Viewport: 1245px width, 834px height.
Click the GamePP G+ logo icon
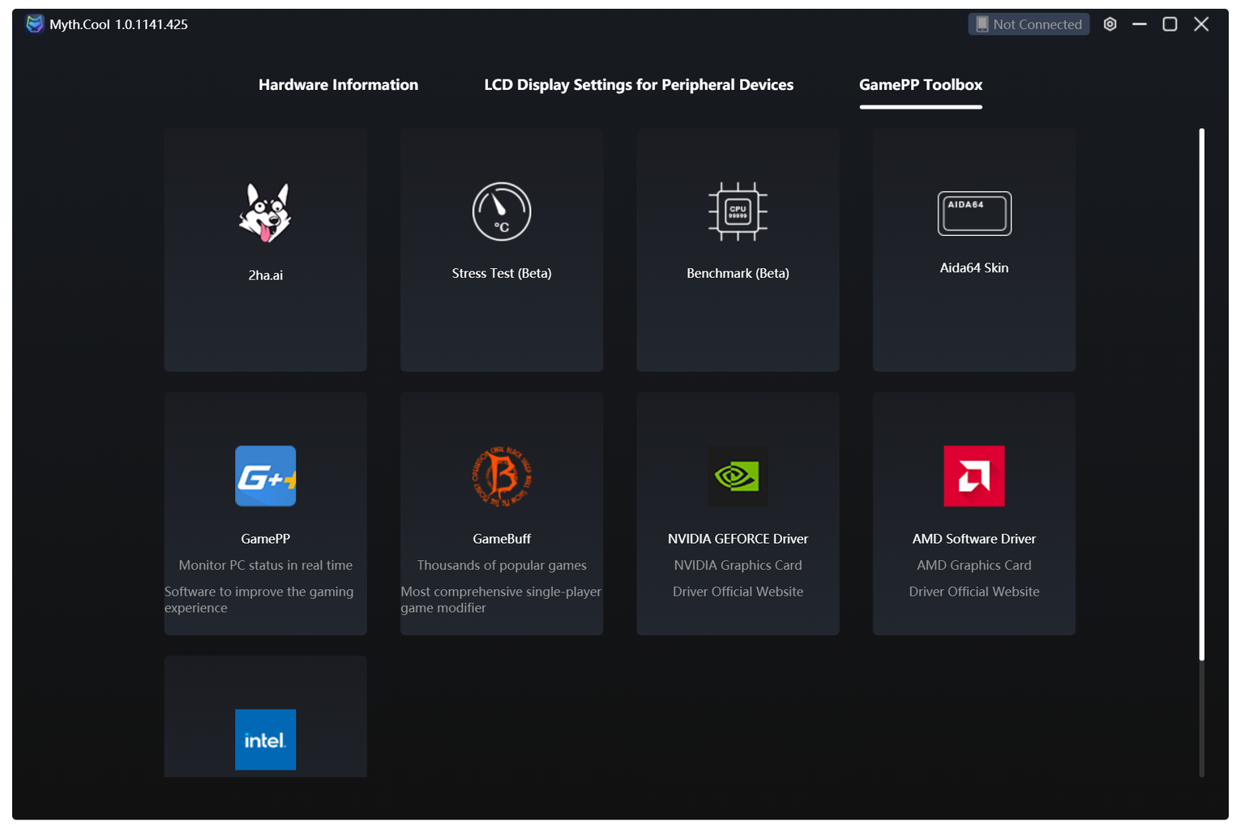click(x=265, y=476)
